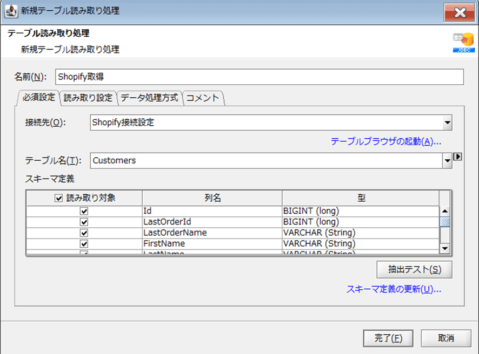Click the arrow icon beside table name field

click(x=457, y=156)
